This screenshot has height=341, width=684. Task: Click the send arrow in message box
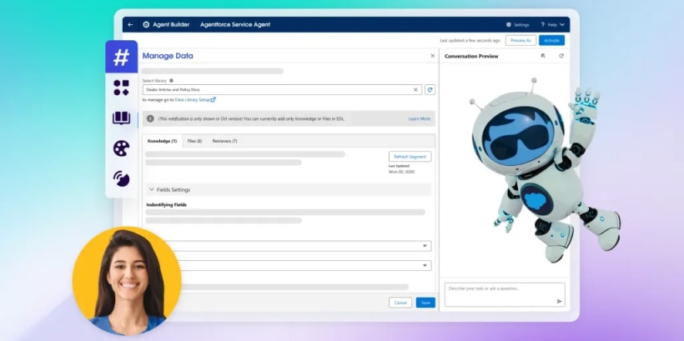[559, 301]
